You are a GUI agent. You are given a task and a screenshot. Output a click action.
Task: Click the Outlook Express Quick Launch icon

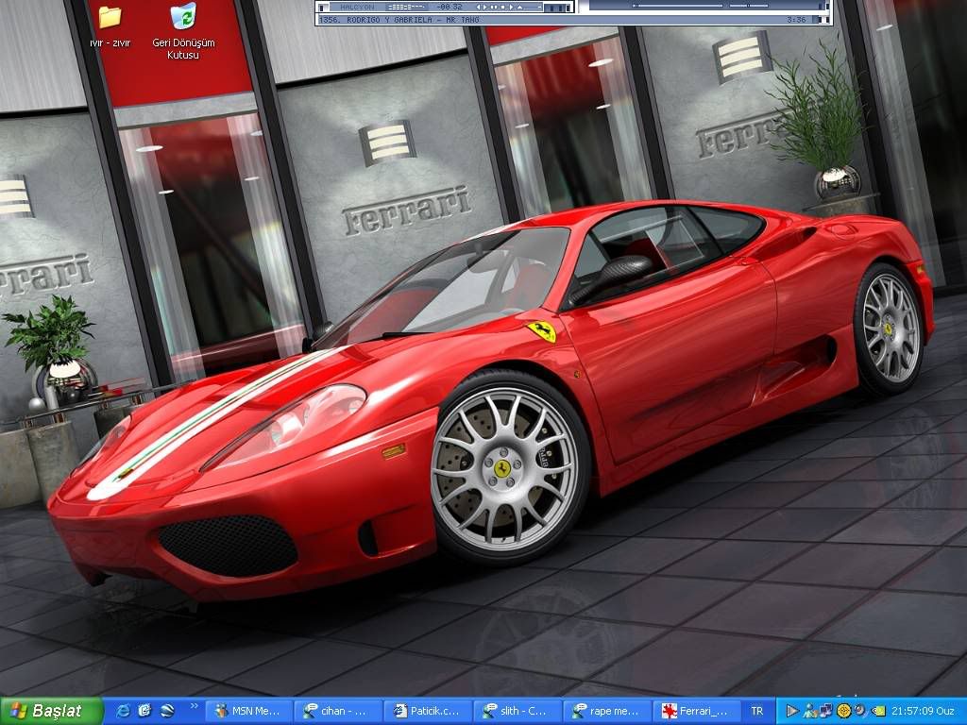(x=144, y=711)
